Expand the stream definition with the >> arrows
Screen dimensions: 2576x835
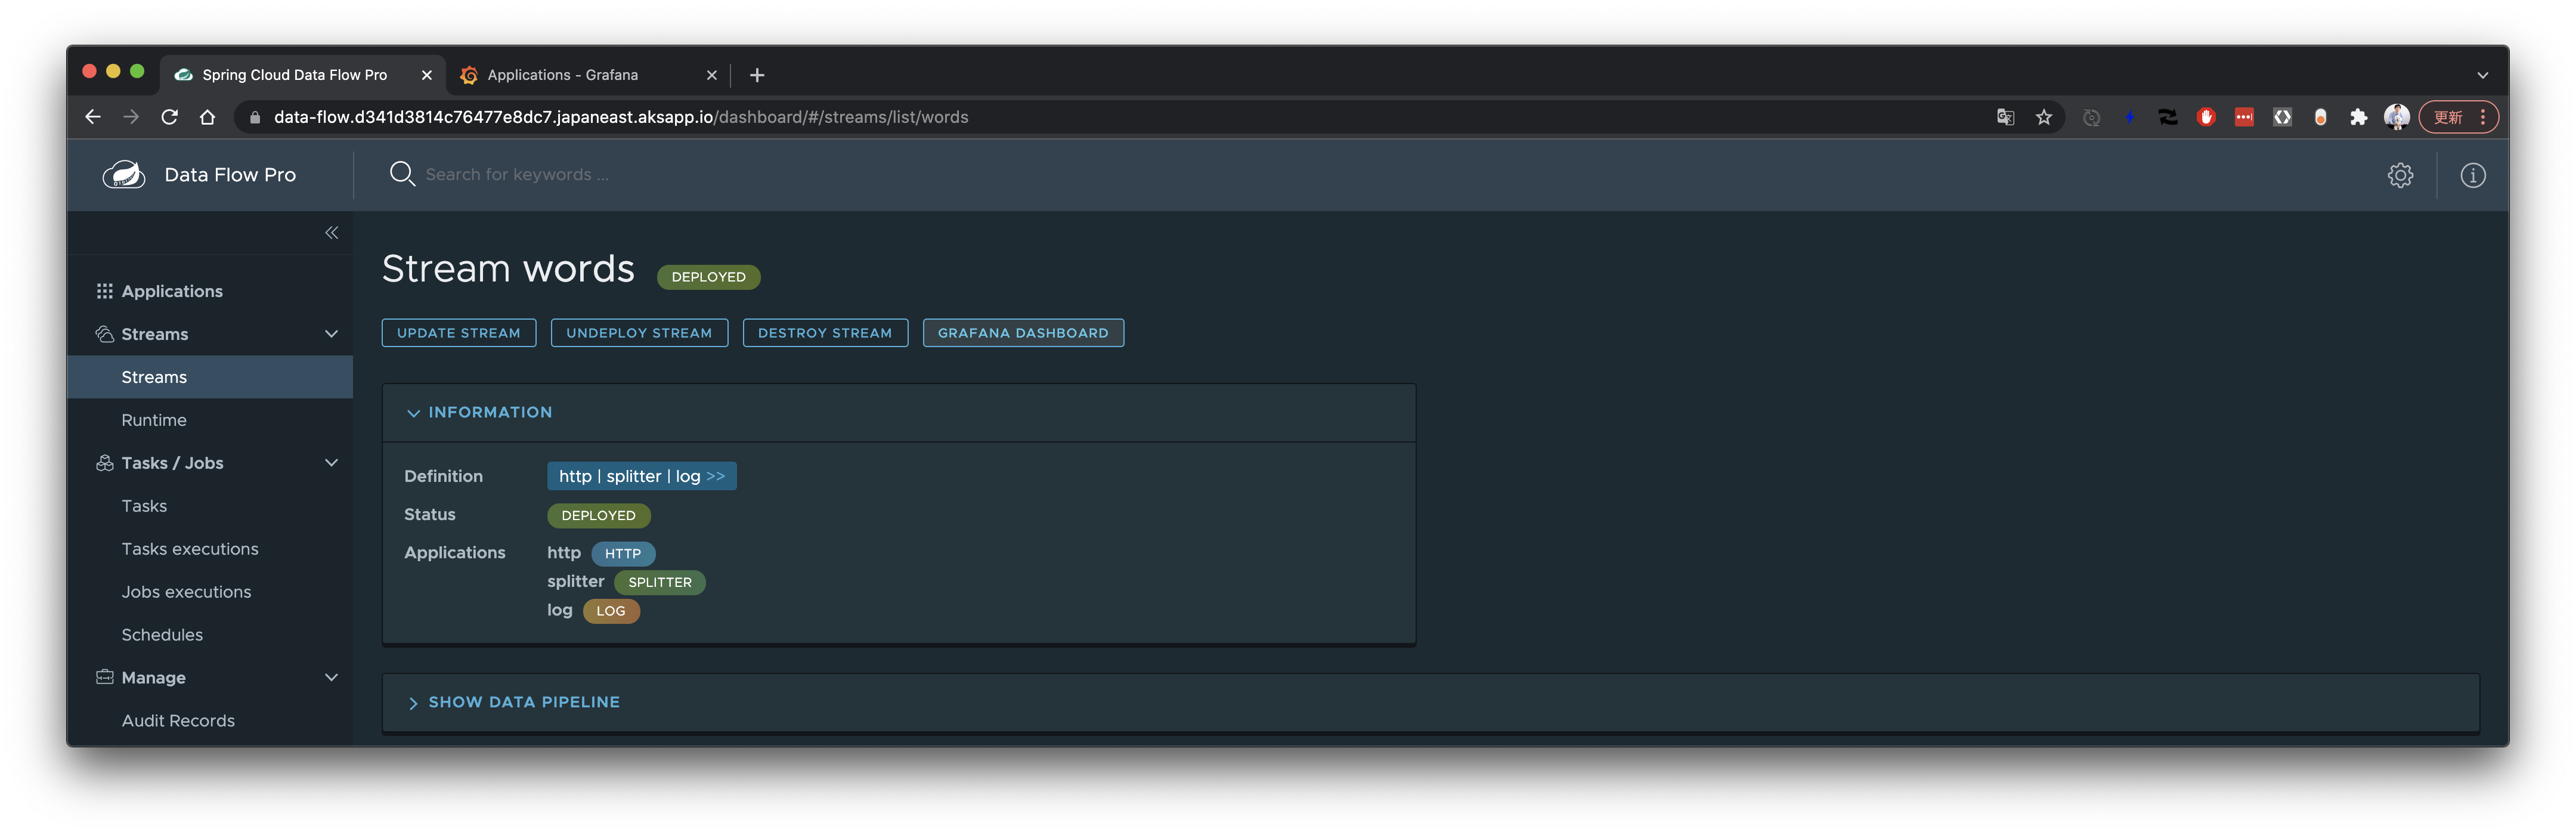(x=716, y=476)
